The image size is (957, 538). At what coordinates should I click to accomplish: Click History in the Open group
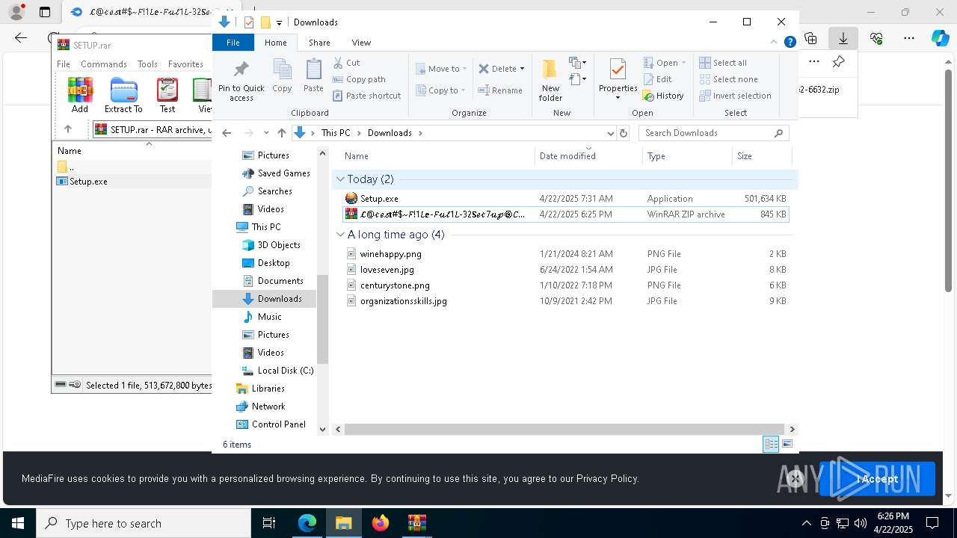(x=663, y=96)
